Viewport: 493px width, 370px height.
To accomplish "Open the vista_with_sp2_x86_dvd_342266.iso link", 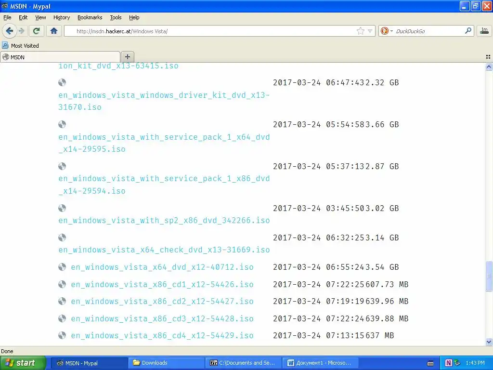I will pos(164,220).
